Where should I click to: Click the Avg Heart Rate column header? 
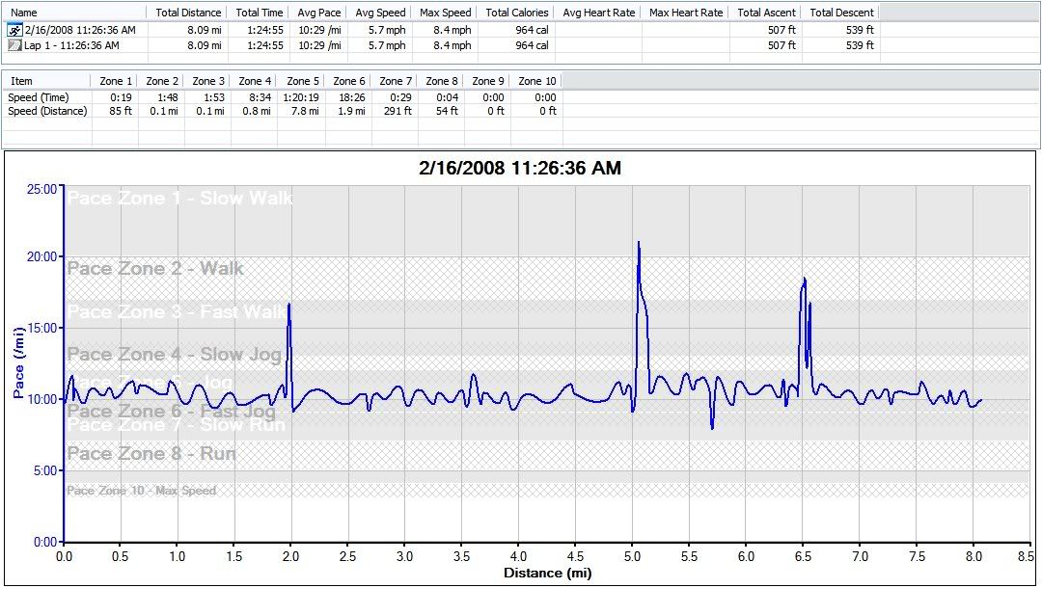[x=598, y=13]
